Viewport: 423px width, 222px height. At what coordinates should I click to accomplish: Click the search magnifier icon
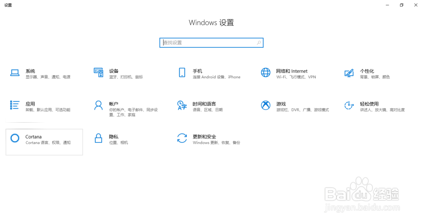(x=259, y=43)
